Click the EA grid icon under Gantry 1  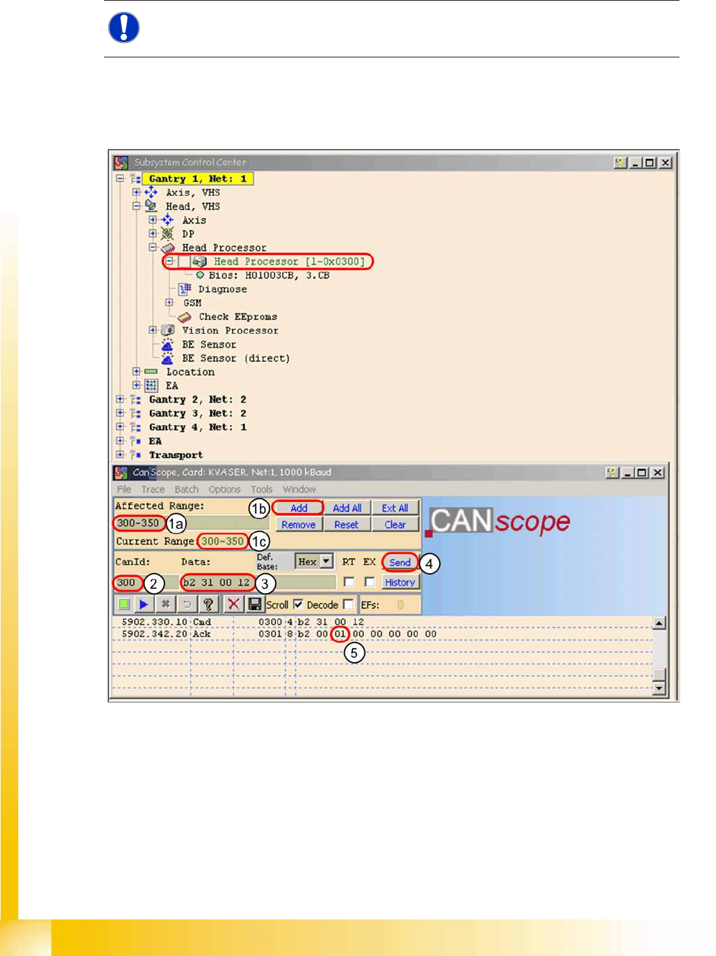pos(151,385)
